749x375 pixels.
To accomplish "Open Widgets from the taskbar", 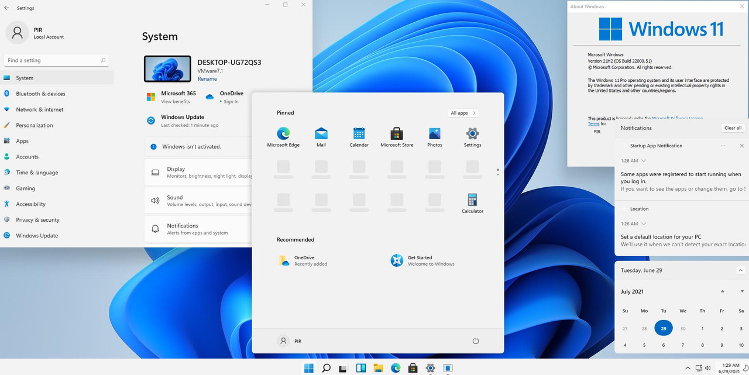I will 361,368.
